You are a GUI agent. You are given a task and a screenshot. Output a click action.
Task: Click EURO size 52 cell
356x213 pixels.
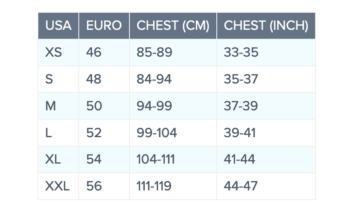click(94, 133)
